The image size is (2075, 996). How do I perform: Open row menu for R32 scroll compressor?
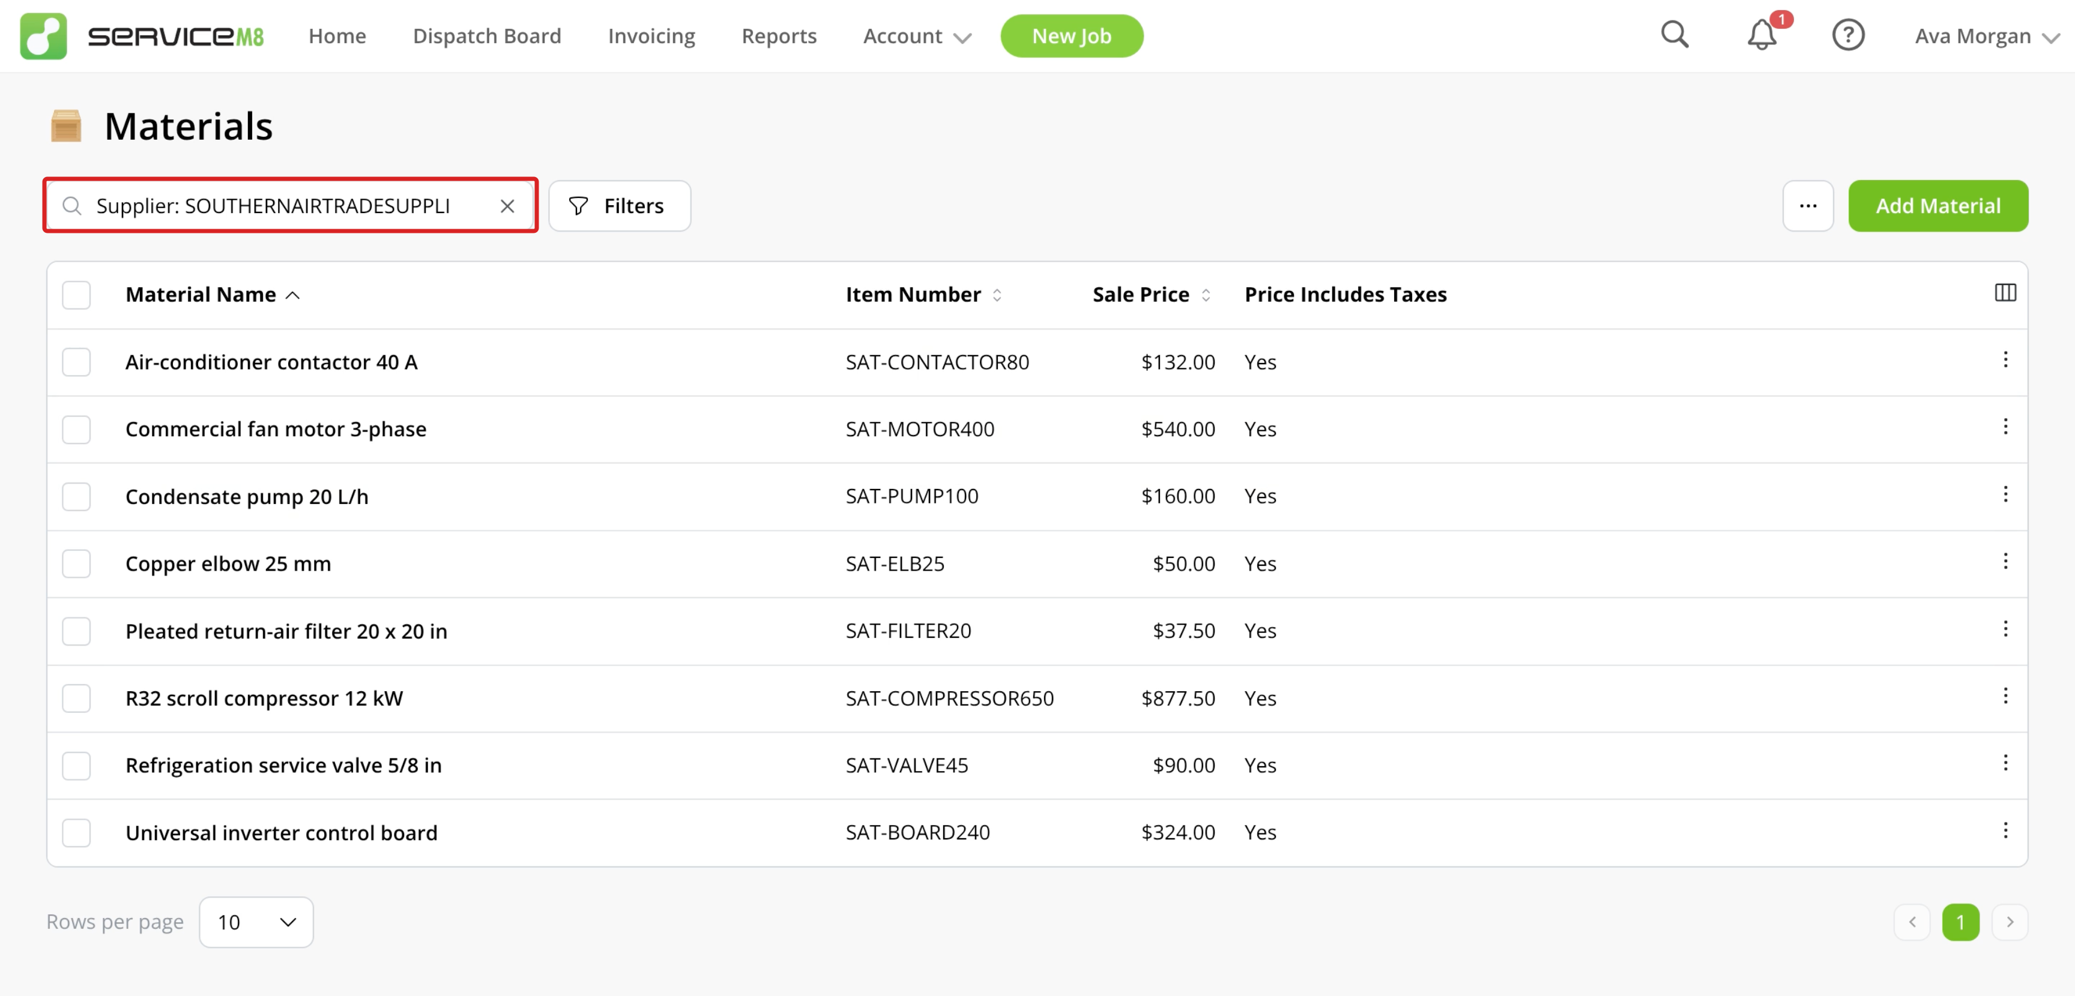coord(2005,695)
